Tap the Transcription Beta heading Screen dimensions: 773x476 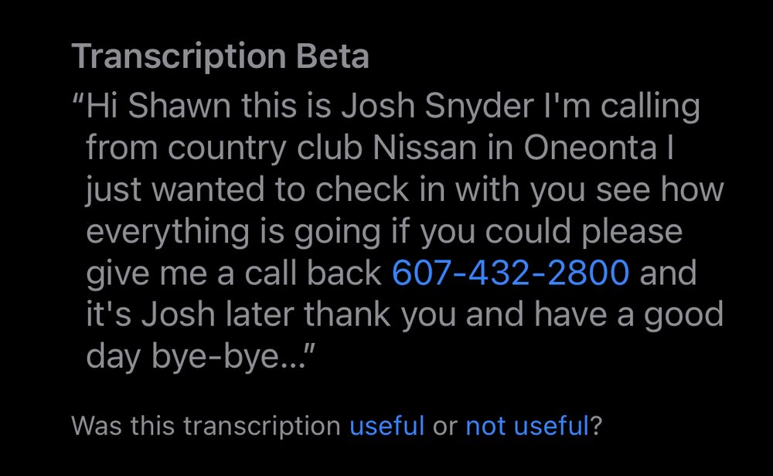click(220, 56)
